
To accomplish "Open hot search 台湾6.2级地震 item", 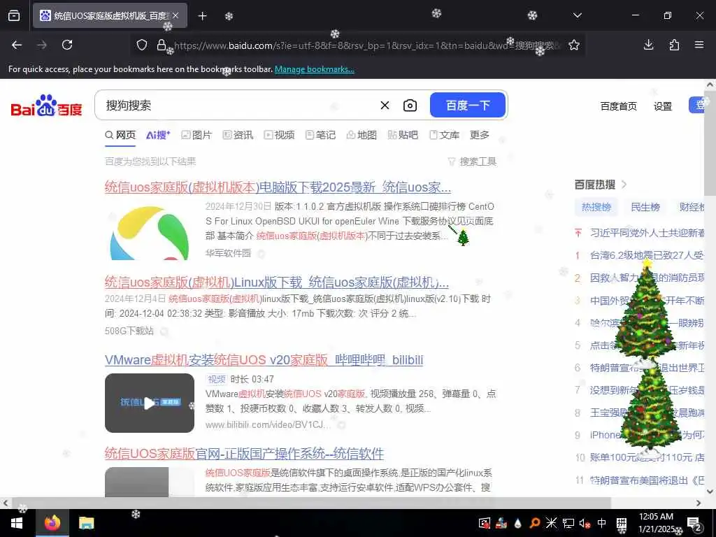I will pyautogui.click(x=647, y=255).
